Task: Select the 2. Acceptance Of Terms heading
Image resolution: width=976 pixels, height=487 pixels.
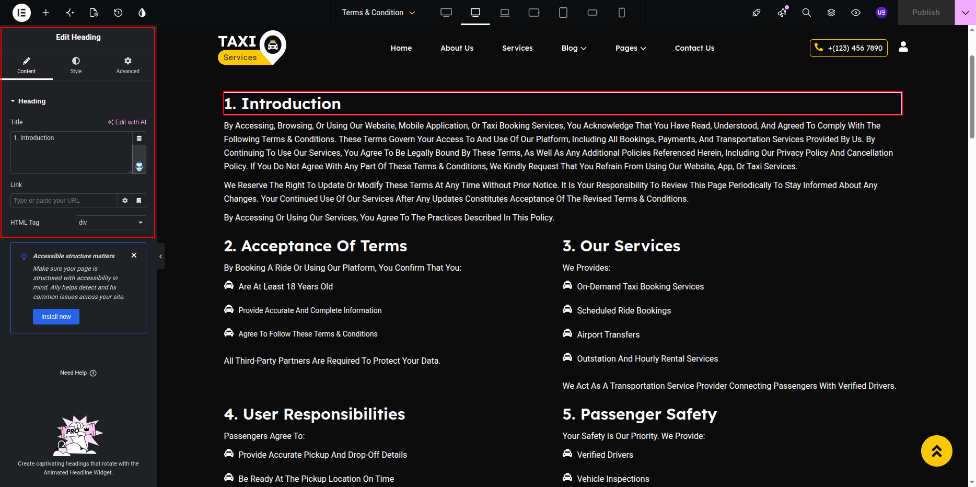Action: (x=316, y=246)
